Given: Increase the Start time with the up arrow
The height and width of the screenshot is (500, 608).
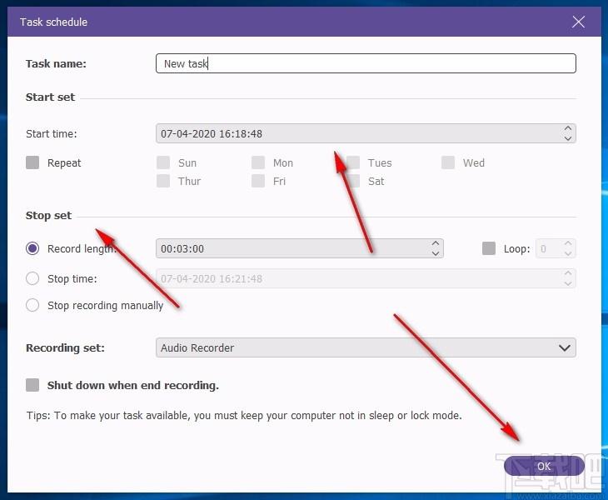Looking at the screenshot, I should pos(568,128).
